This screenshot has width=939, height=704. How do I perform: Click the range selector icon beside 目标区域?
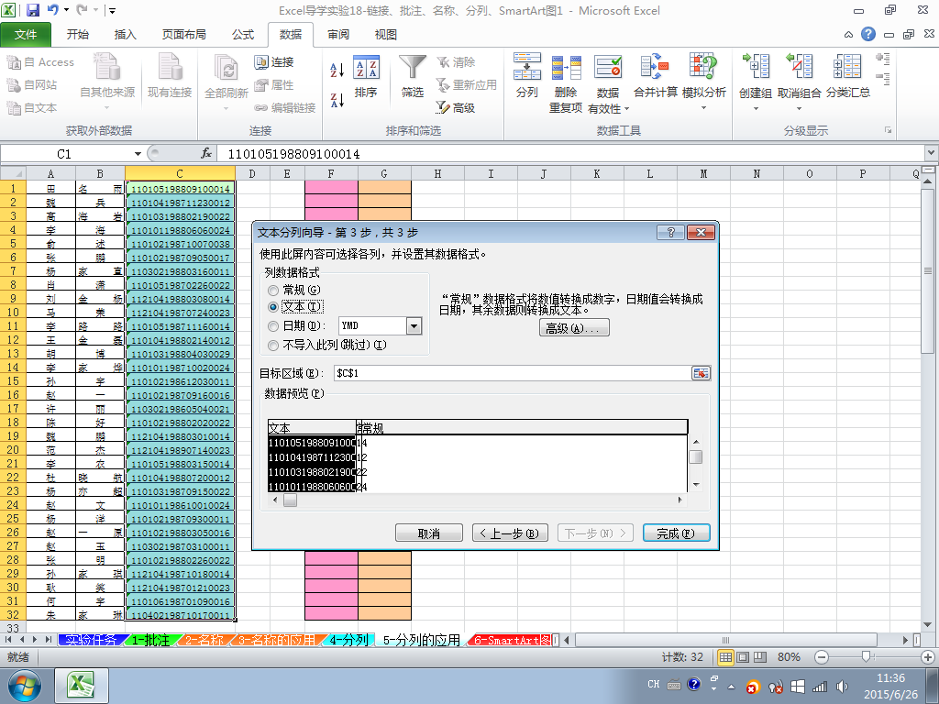pyautogui.click(x=701, y=373)
